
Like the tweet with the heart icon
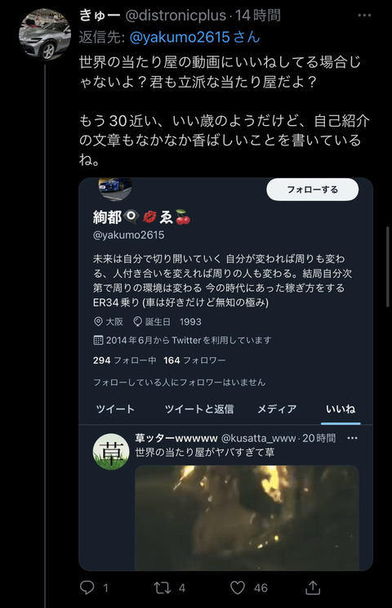click(238, 588)
